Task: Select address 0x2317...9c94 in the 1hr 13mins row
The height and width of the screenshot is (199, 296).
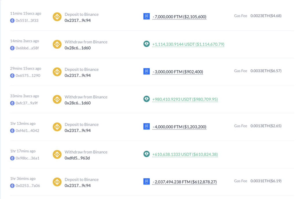Action: pos(77,131)
